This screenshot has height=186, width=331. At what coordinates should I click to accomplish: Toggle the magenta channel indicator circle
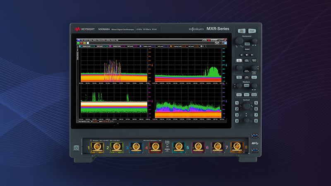click(110, 46)
